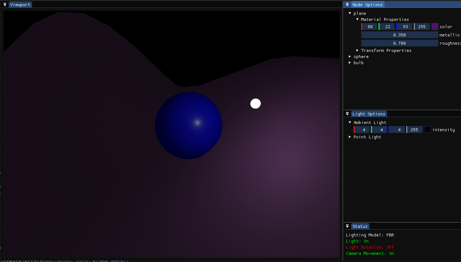Collapse the Ambient Light section

point(350,123)
